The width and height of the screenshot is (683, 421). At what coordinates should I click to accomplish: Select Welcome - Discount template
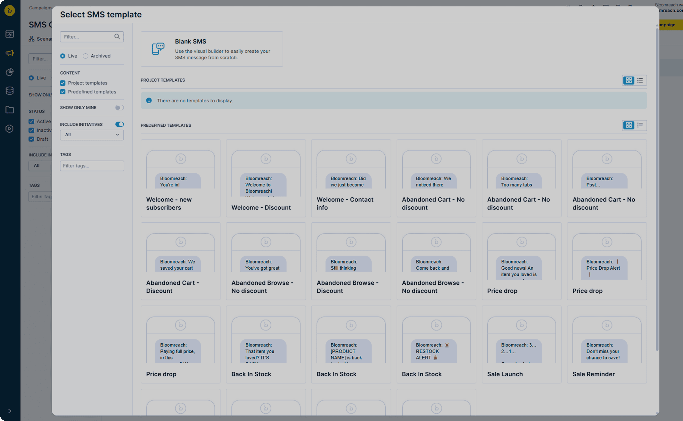tap(266, 178)
